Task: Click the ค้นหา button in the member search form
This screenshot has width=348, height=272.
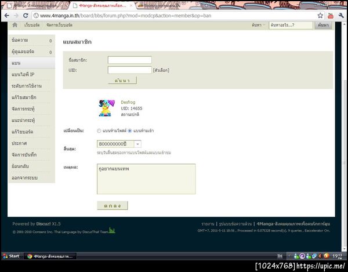Action: click(122, 81)
